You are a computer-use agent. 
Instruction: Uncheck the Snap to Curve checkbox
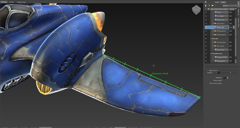(208, 71)
